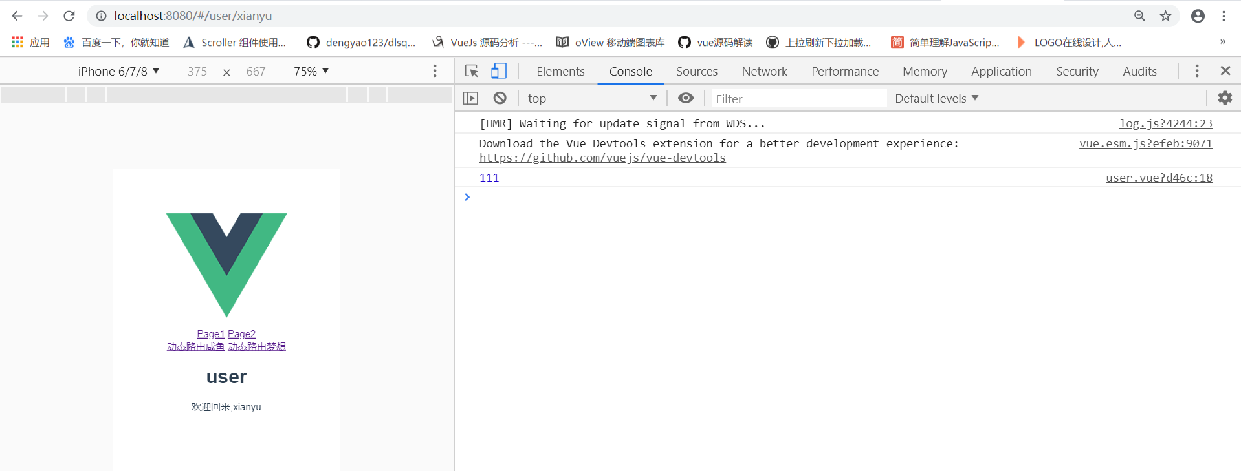
Task: Switch to the Memory tab
Action: [x=925, y=72]
